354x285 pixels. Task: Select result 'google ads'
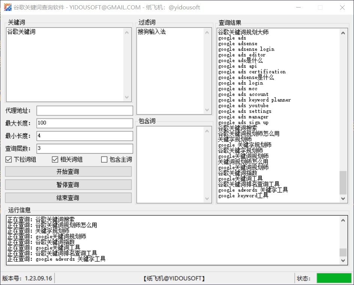coord(232,38)
